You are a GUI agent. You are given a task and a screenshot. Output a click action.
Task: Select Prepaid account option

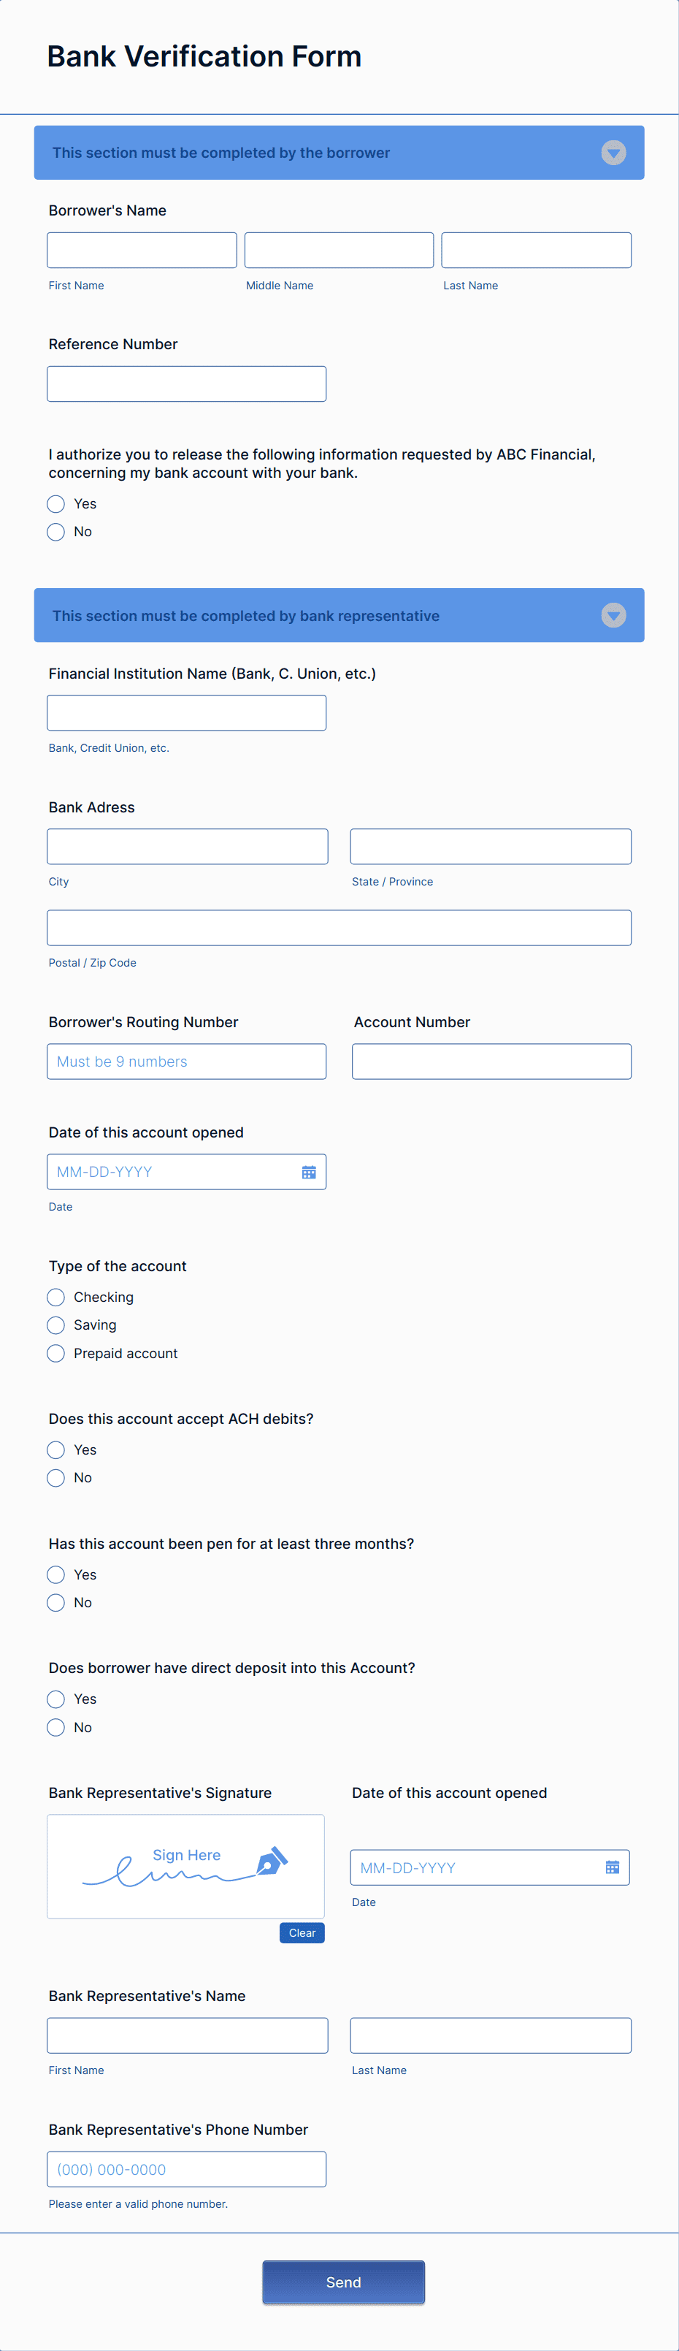coord(55,1352)
